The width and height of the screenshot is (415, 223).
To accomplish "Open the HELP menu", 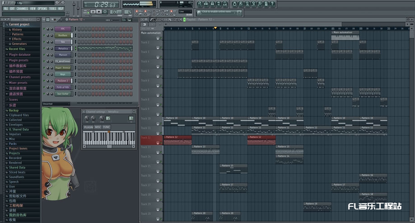I will click(x=61, y=9).
